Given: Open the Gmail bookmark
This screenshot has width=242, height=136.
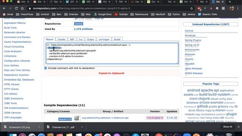Looking at the screenshot, I should [8, 14].
